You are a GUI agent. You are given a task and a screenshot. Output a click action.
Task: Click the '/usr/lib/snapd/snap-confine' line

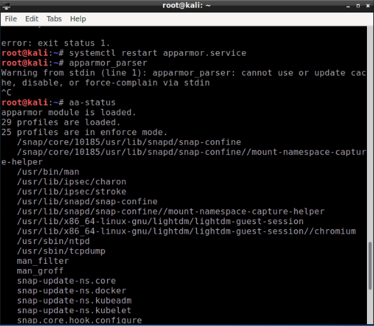coord(87,202)
